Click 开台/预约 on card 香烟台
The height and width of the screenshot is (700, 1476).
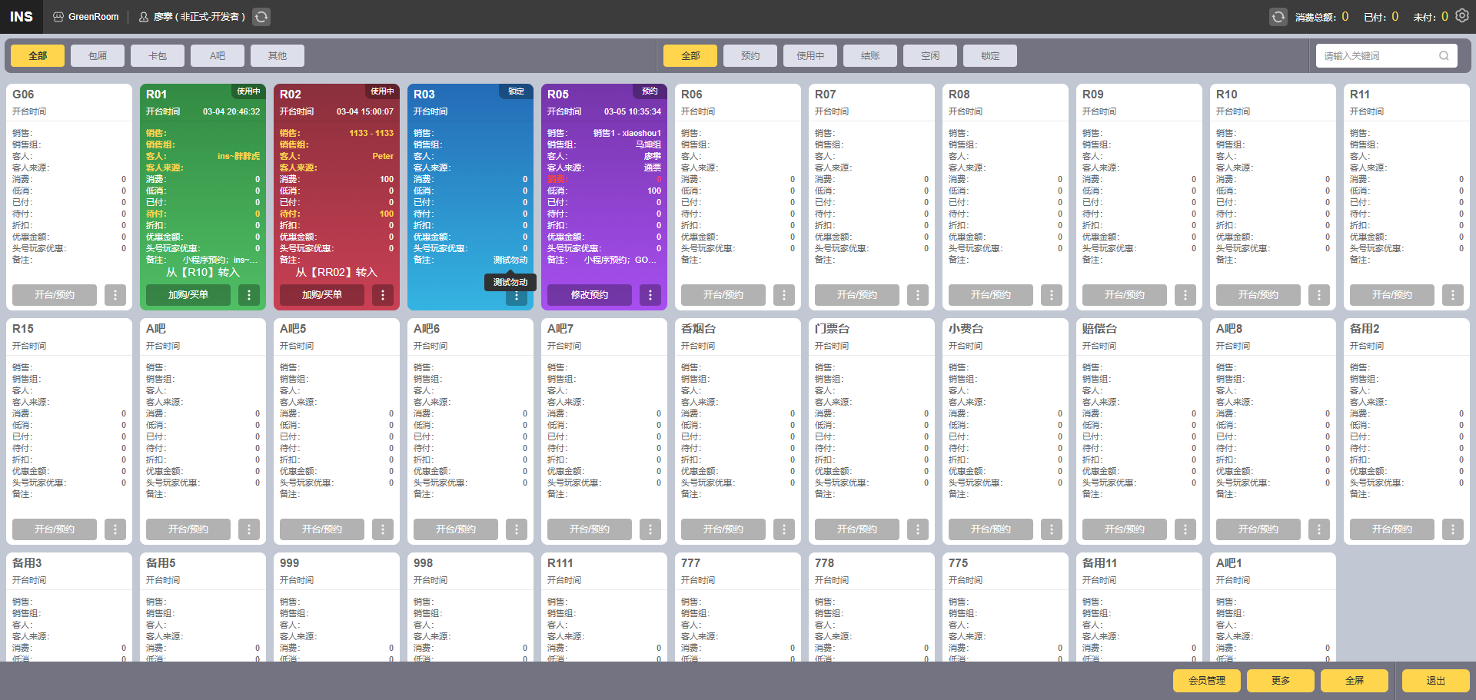(x=723, y=529)
